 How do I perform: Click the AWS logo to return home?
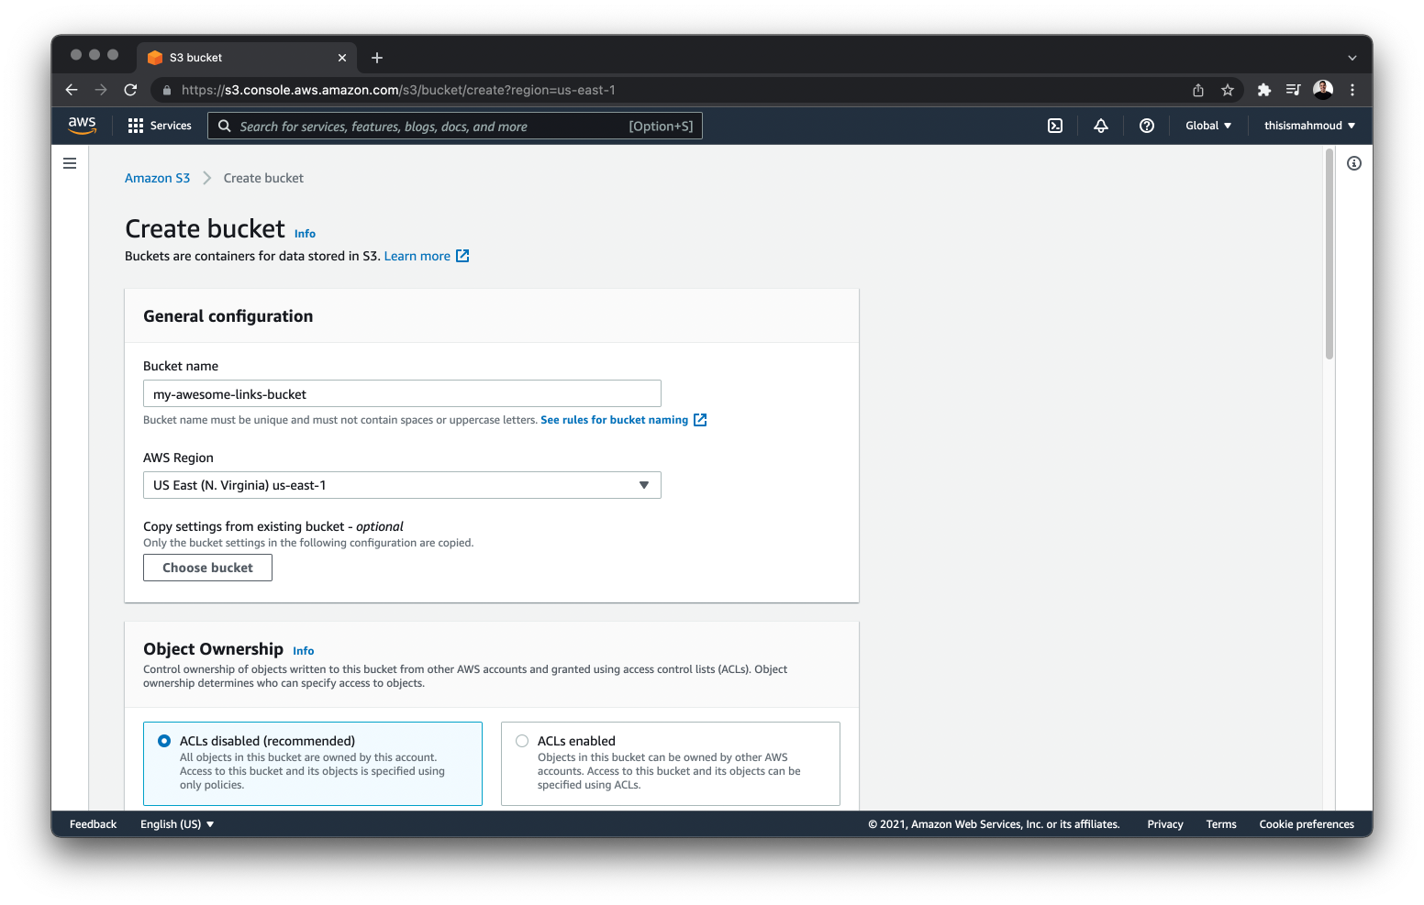tap(82, 125)
